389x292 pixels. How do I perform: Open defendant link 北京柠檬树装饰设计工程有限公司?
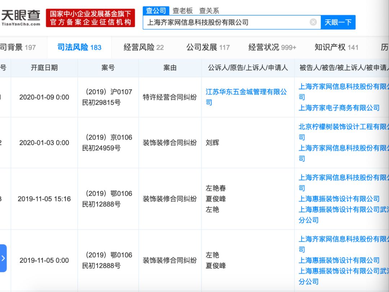point(344,132)
